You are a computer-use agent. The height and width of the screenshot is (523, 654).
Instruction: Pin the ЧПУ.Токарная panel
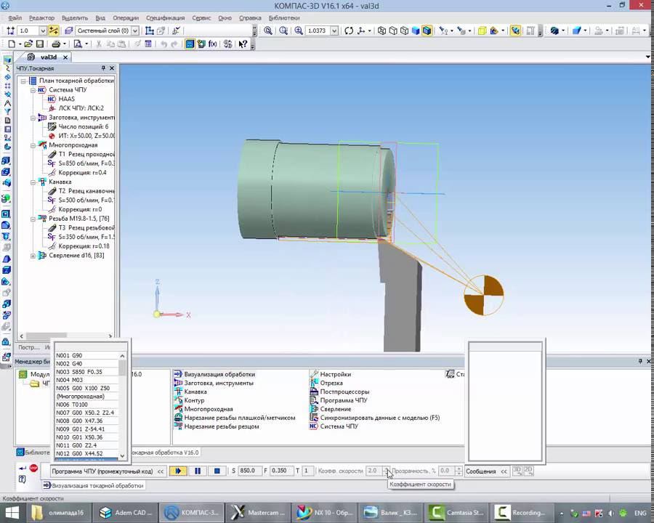tap(103, 68)
